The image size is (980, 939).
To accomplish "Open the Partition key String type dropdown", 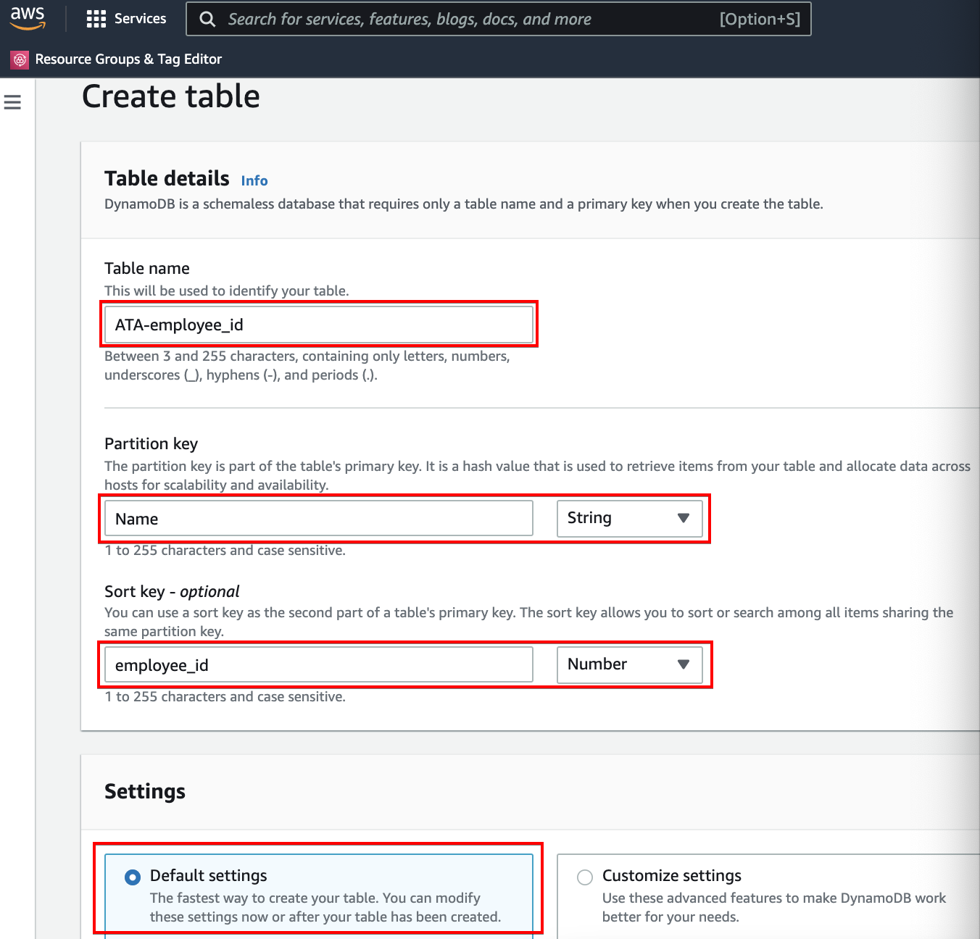I will (x=630, y=519).
